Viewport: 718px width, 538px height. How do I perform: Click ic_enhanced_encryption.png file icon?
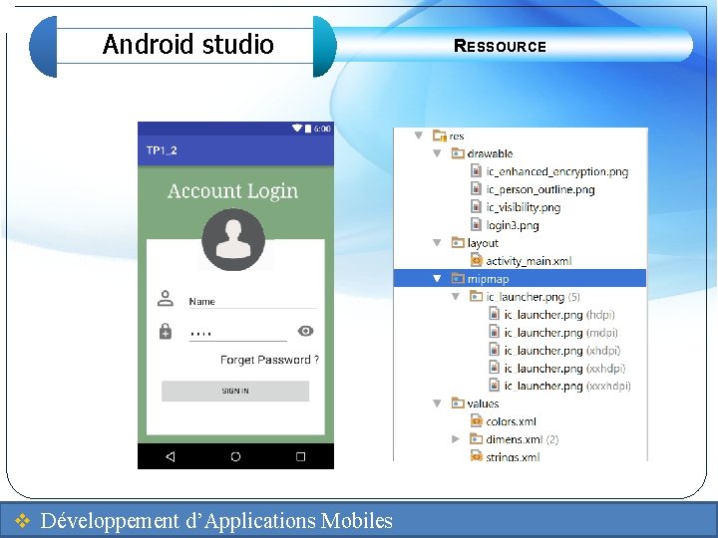(477, 171)
